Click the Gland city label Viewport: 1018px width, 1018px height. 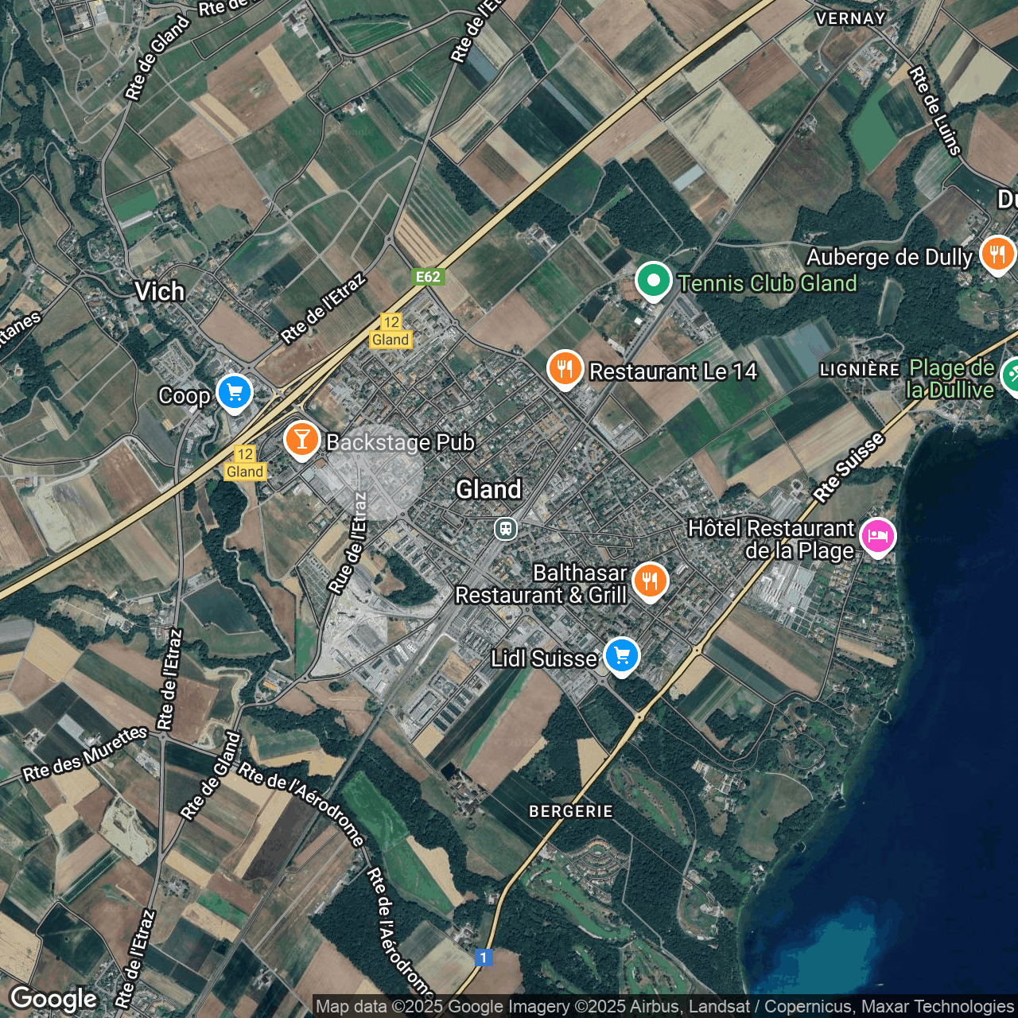point(489,490)
